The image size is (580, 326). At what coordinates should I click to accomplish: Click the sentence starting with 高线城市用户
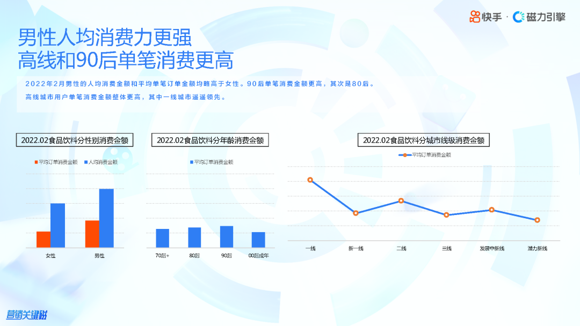tap(126, 97)
